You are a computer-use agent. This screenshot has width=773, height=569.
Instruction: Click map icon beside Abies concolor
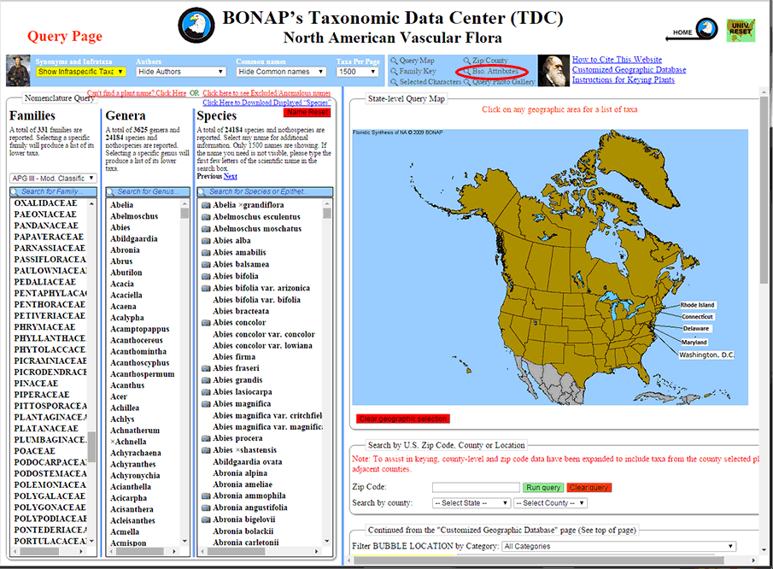[206, 323]
